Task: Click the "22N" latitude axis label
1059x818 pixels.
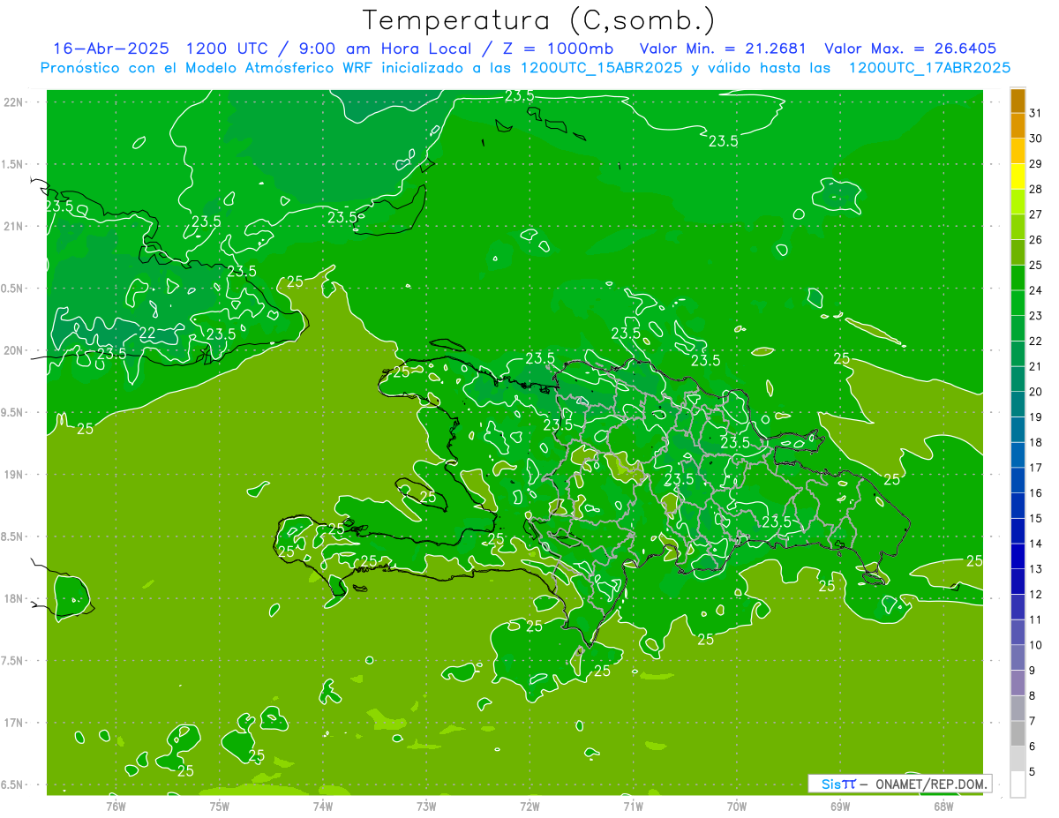Action: 13,102
